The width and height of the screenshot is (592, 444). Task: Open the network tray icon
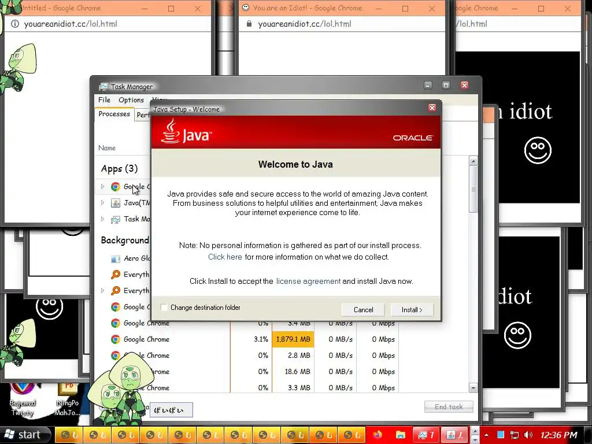pos(514,435)
